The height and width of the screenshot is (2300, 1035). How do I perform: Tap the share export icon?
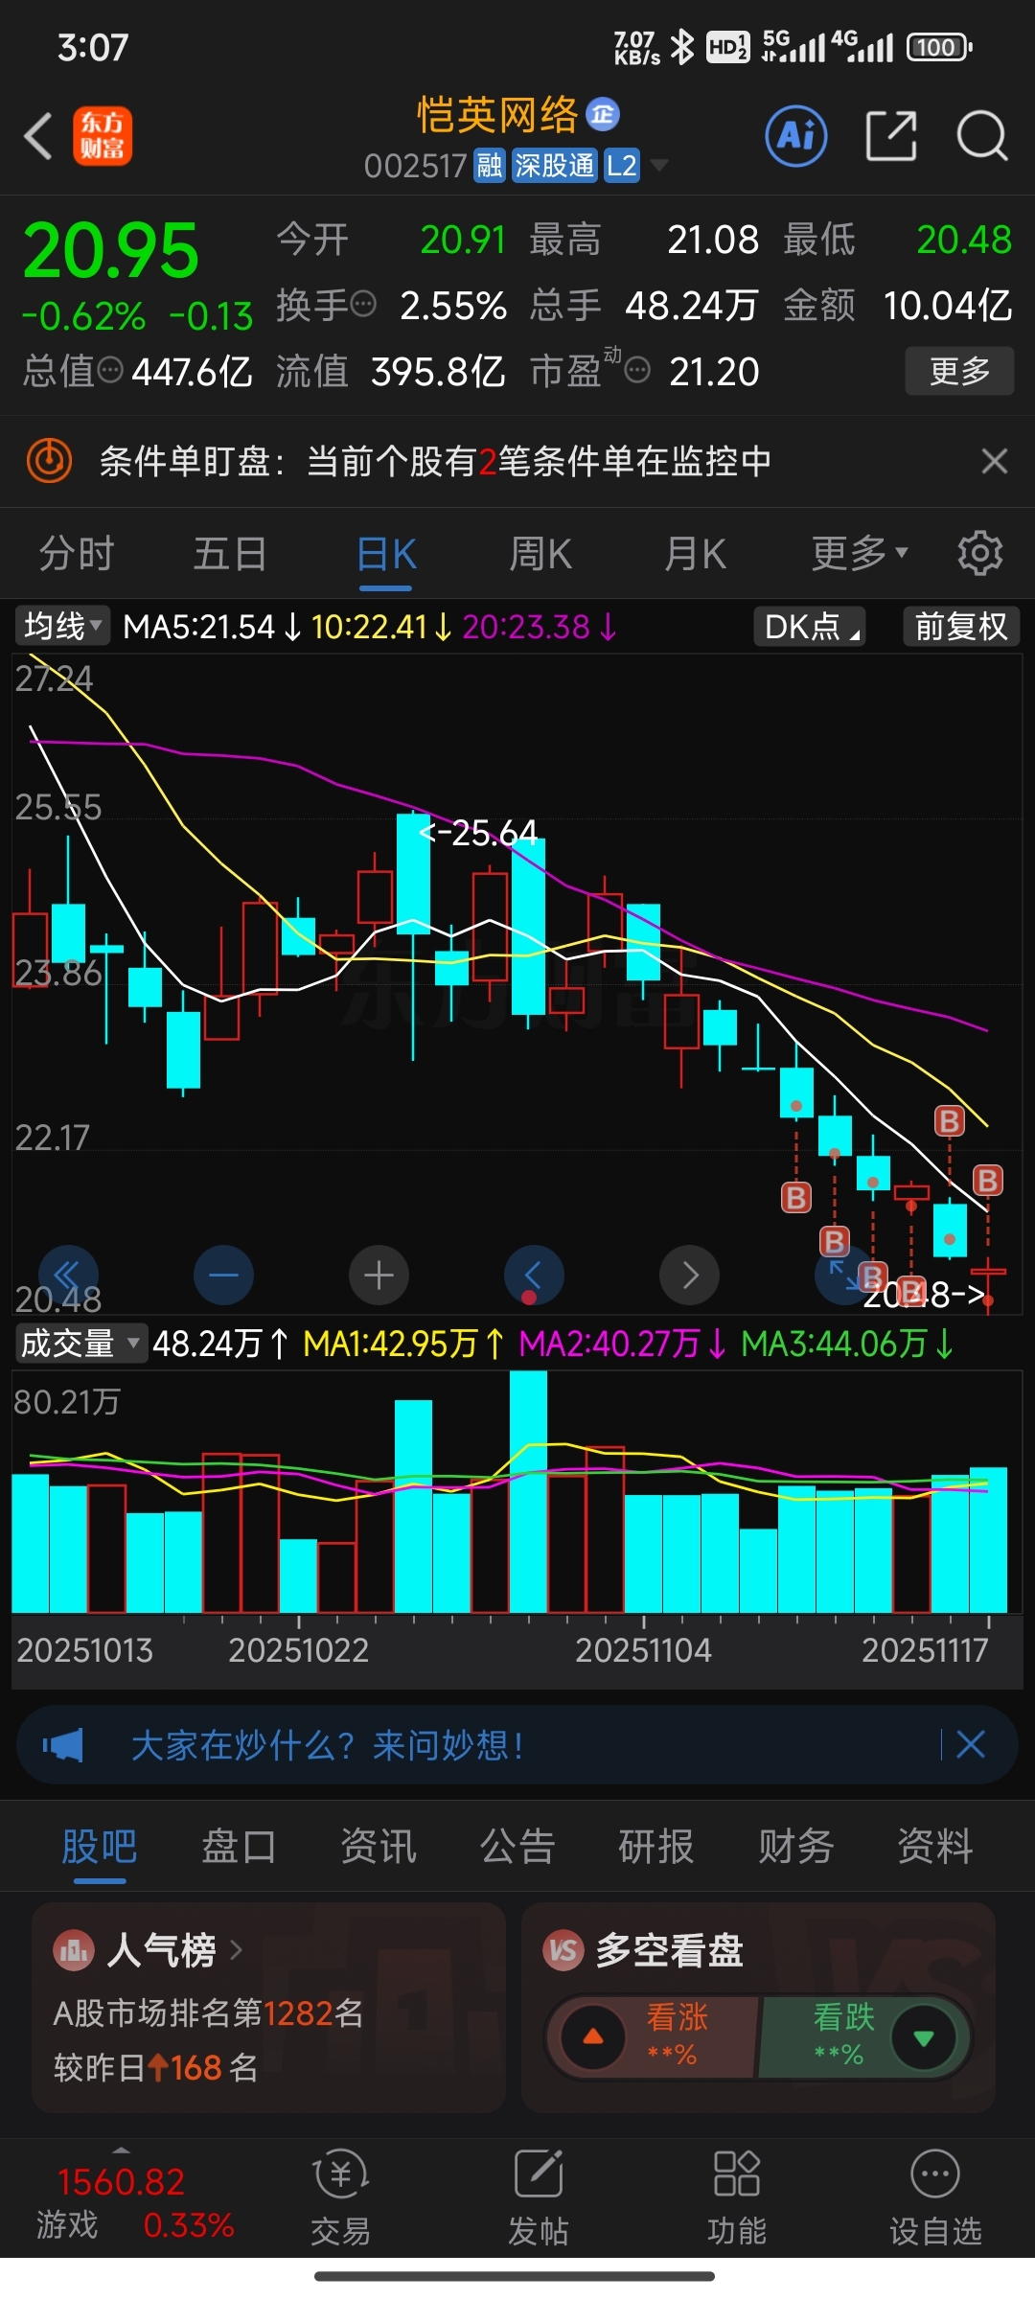(891, 135)
